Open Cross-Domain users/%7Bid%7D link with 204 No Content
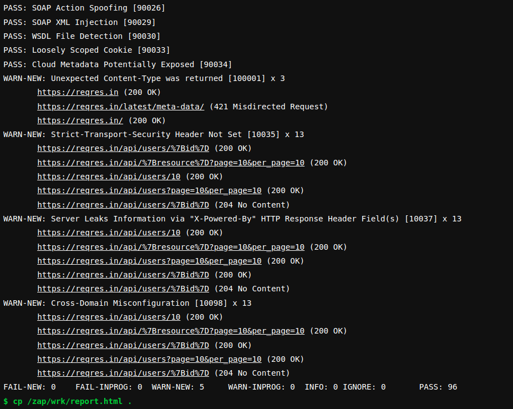 (123, 373)
